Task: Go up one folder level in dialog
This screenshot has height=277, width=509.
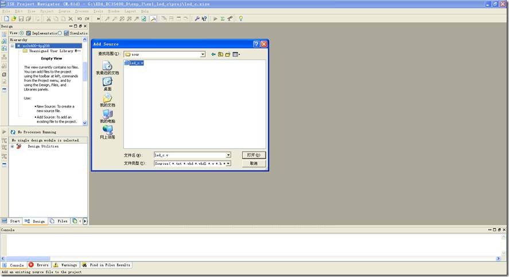Action: tap(220, 54)
